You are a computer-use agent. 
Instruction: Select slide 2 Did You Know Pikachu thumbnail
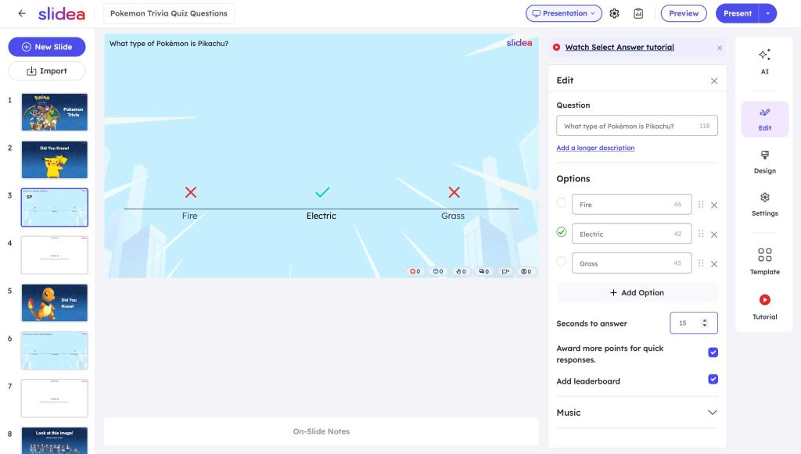pyautogui.click(x=54, y=159)
